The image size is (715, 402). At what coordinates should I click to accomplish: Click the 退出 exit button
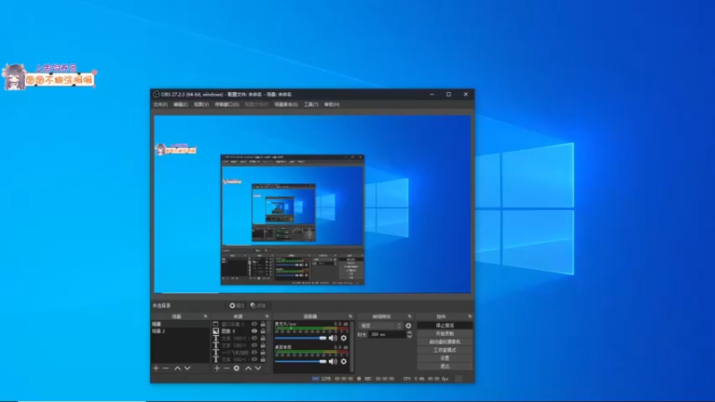click(x=444, y=366)
